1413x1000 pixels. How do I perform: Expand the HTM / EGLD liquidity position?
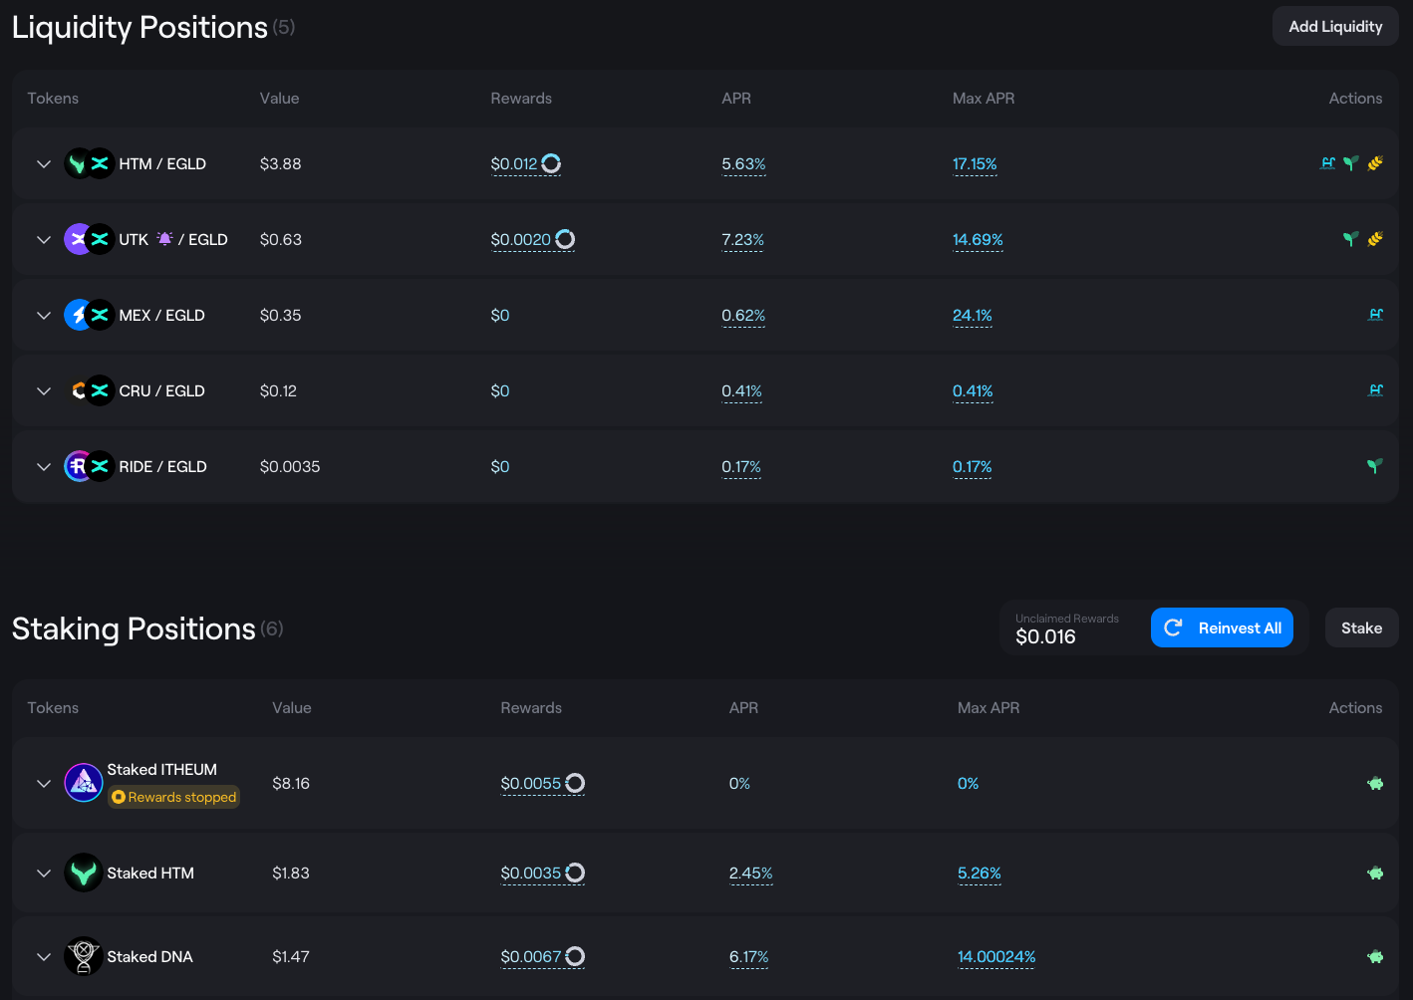point(44,164)
